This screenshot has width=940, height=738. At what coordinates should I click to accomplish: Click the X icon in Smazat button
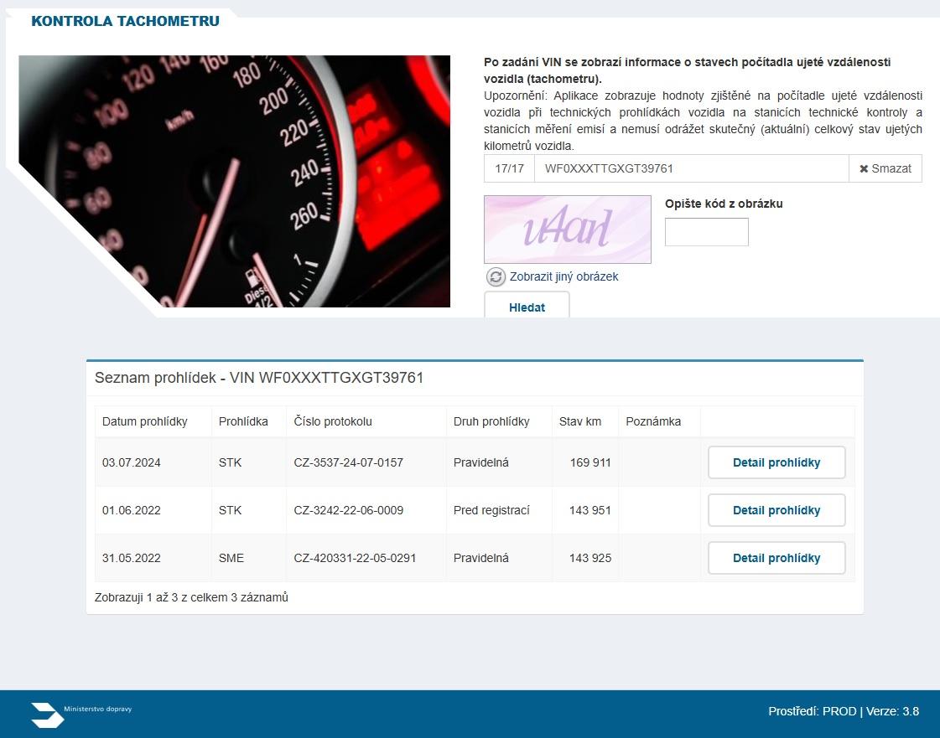864,169
